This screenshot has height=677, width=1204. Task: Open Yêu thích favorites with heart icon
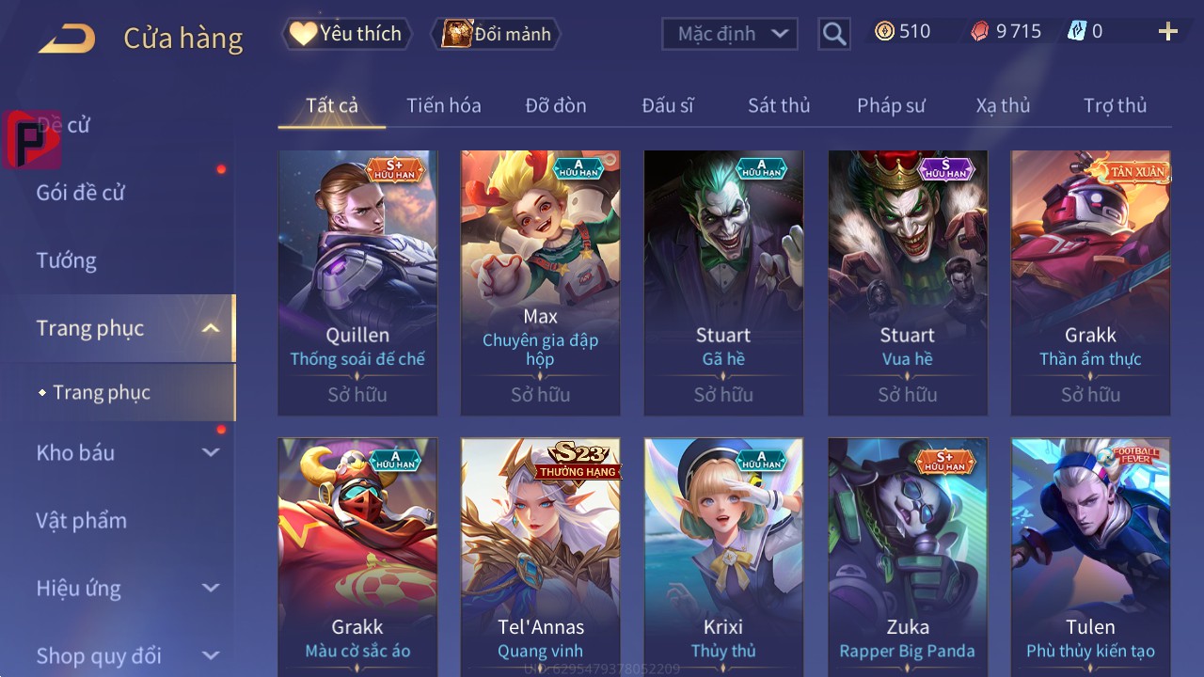346,34
